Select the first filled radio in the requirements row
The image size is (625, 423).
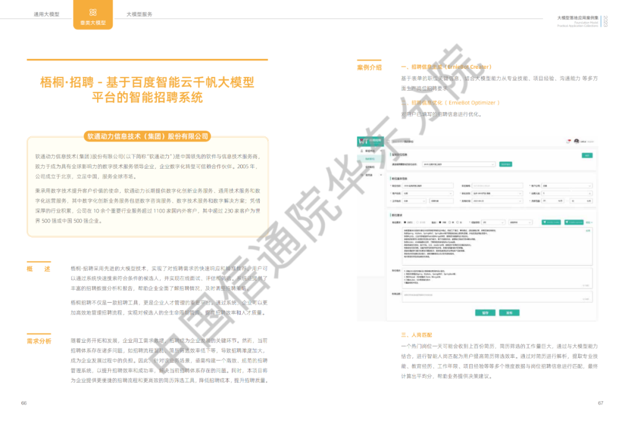pyautogui.click(x=405, y=222)
